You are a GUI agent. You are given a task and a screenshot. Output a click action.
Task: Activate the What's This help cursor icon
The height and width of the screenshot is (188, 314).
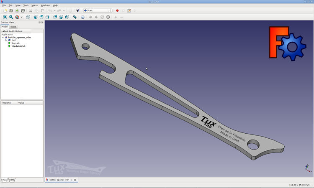tap(78, 10)
